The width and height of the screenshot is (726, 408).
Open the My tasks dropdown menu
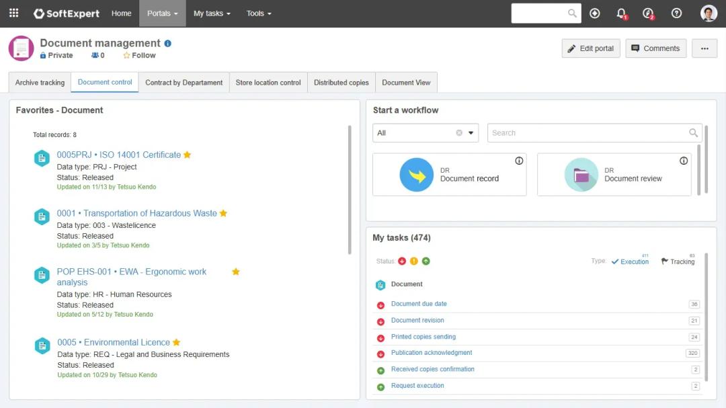pos(212,13)
